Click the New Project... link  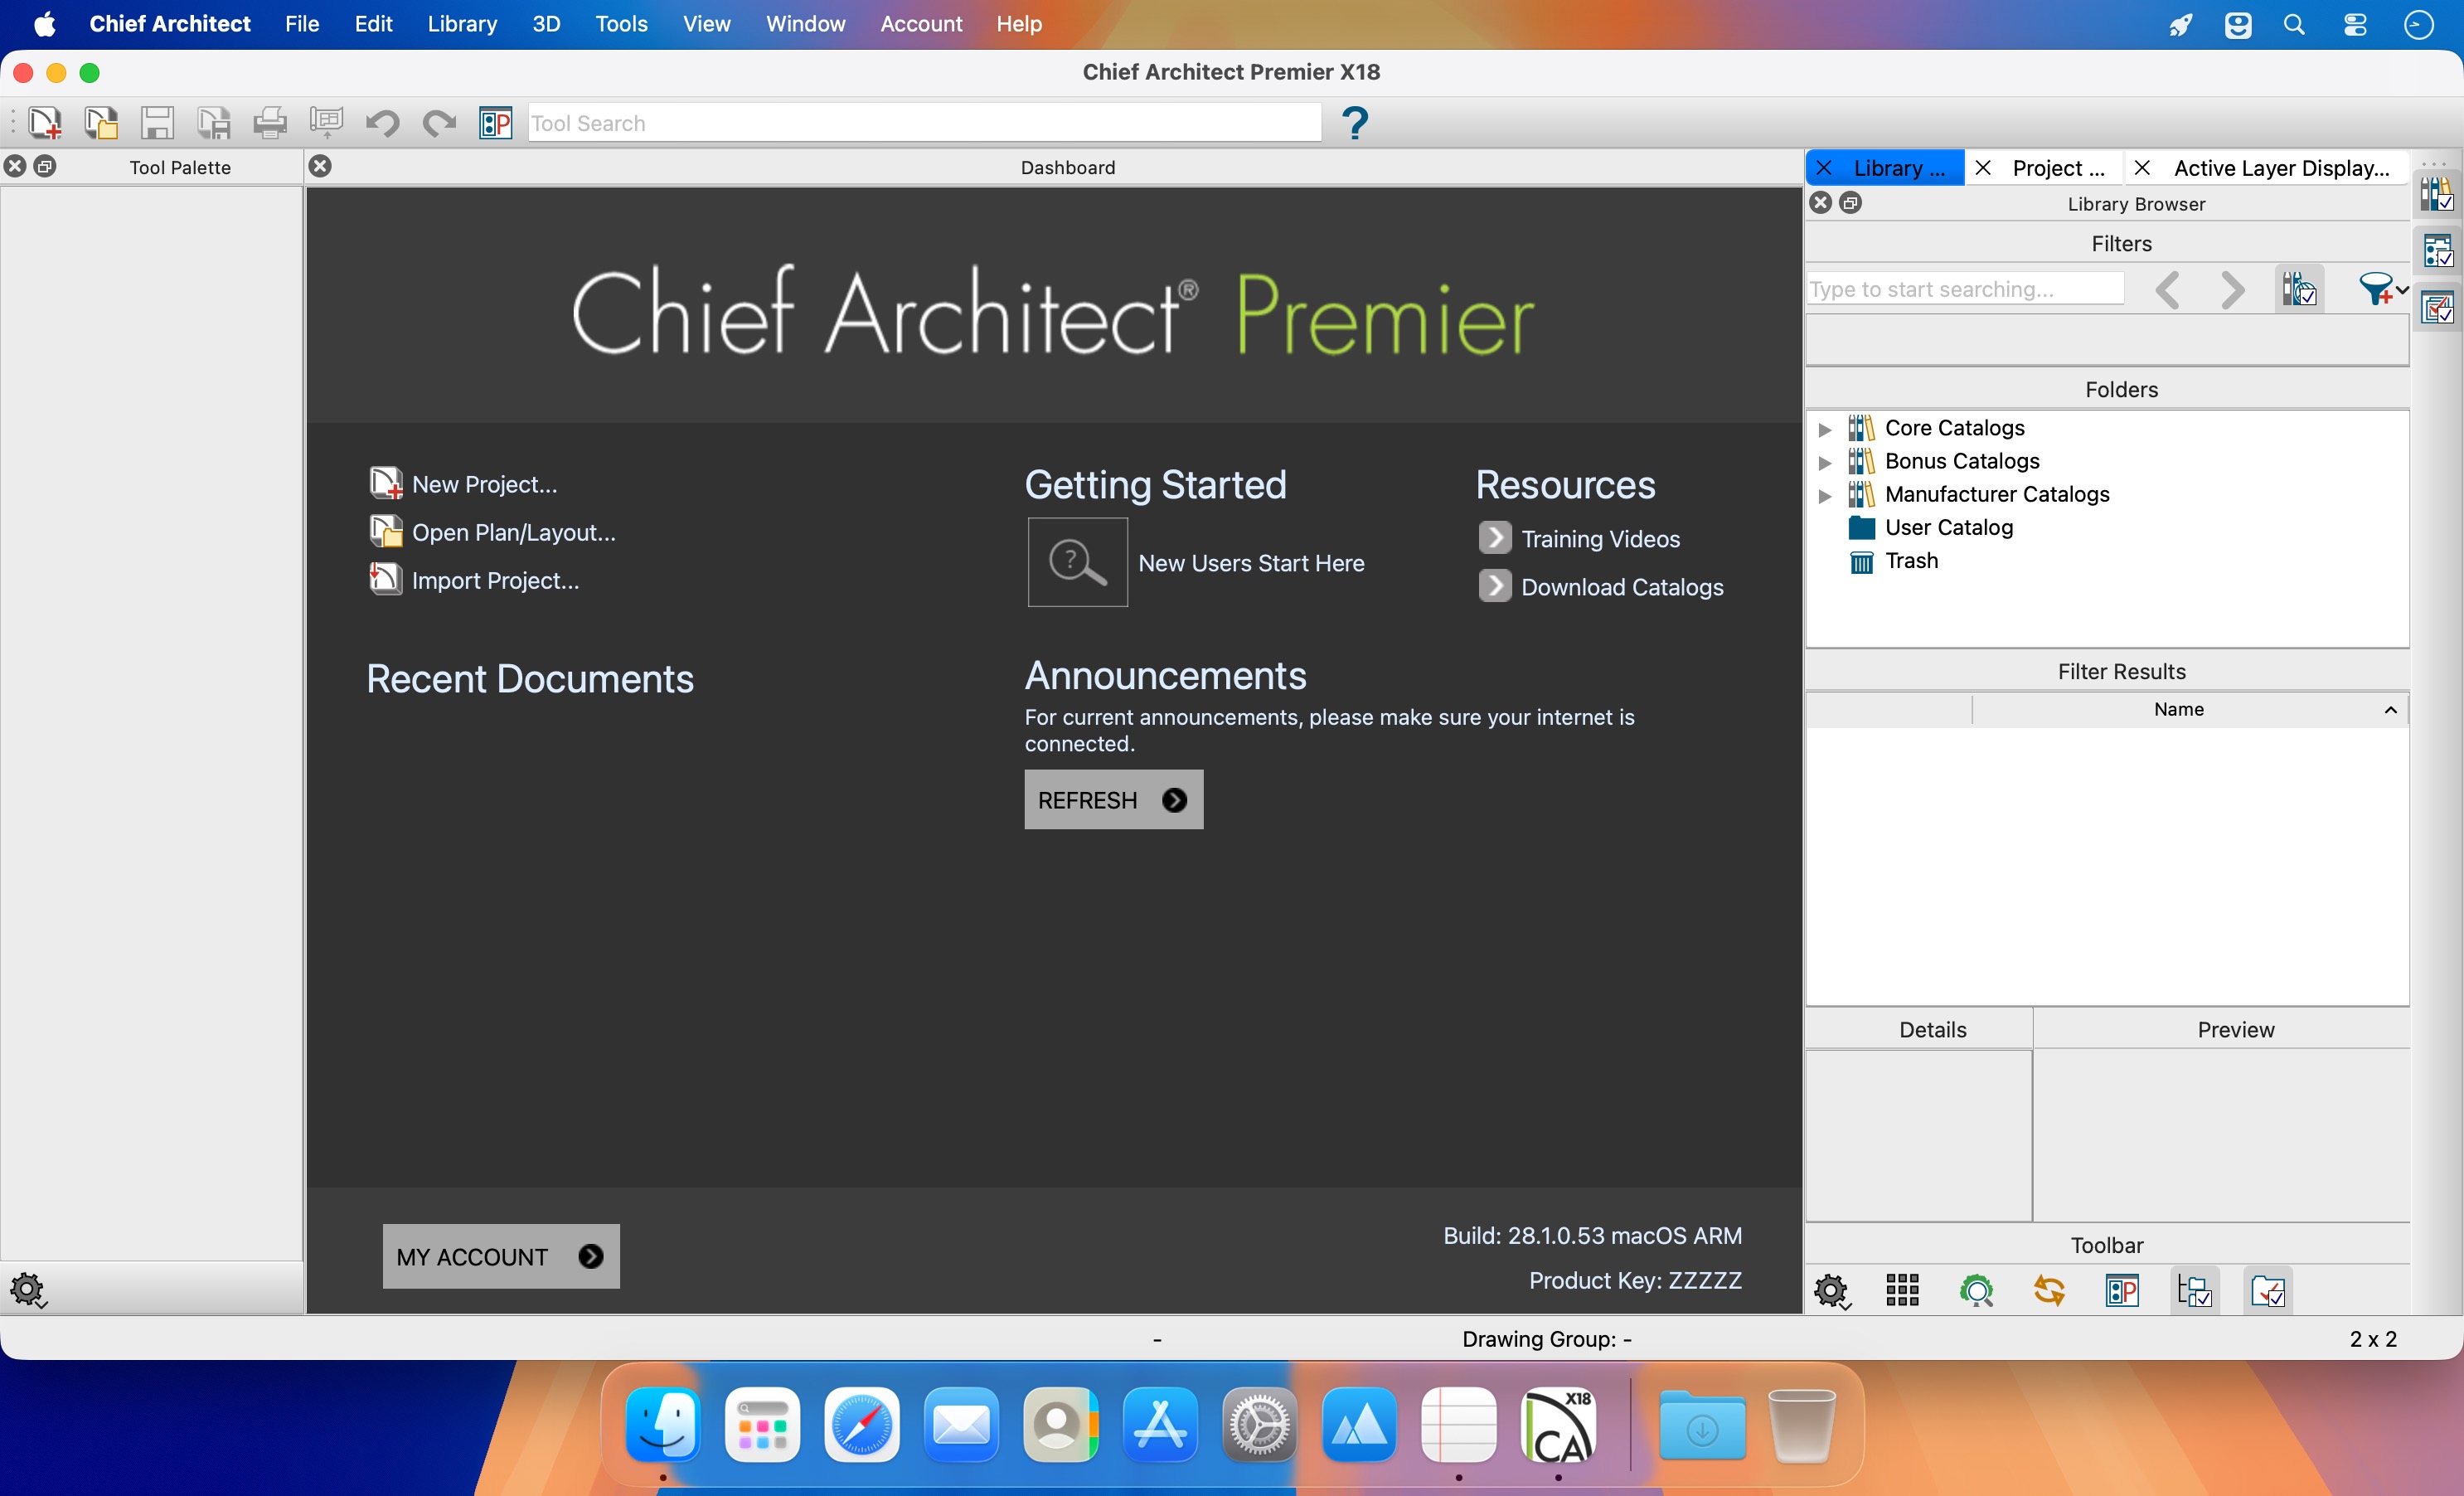pos(463,484)
